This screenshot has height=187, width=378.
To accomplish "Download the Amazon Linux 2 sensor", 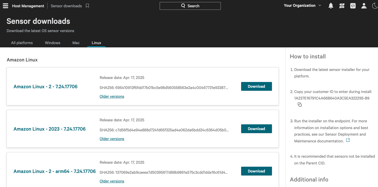I will 256,86.
